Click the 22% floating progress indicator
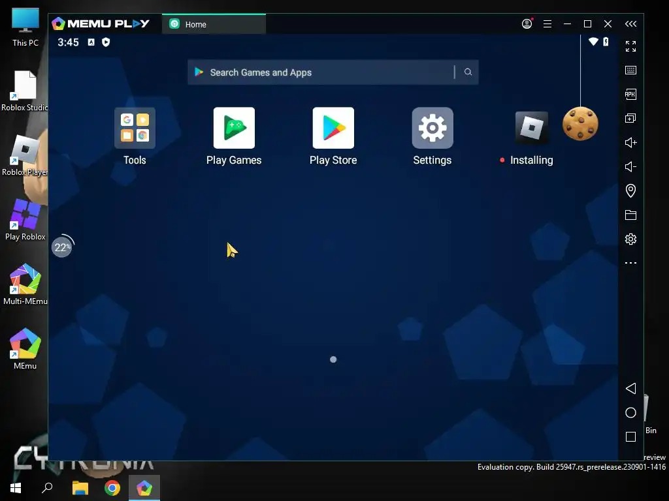The image size is (669, 501). point(62,247)
